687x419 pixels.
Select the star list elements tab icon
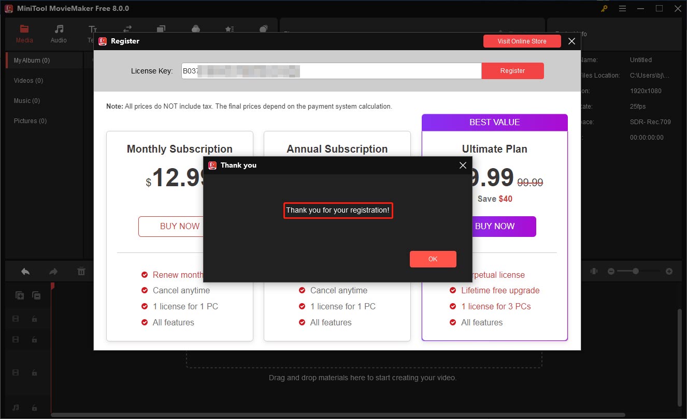coord(230,29)
